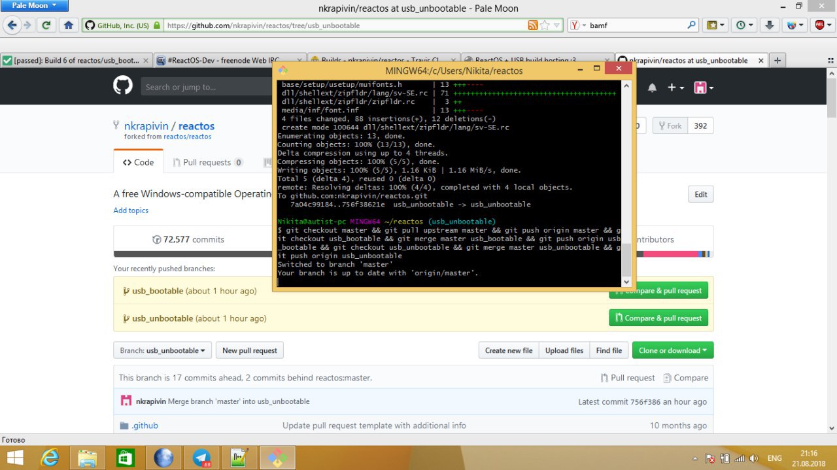The image size is (837, 470).
Task: Click the New pull request button
Action: [250, 350]
